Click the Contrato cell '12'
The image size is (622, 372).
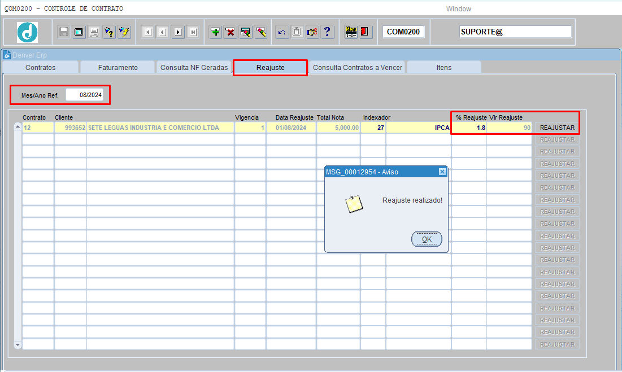coord(38,128)
